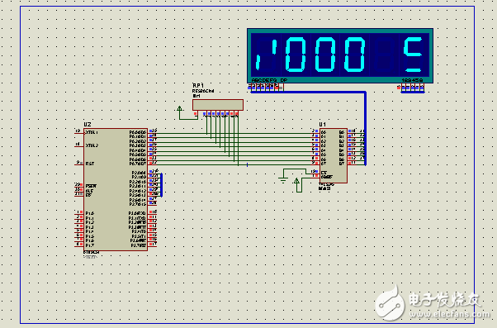Click the lit digit 5 on display
Image resolution: width=497 pixels, height=328 pixels.
(413, 55)
